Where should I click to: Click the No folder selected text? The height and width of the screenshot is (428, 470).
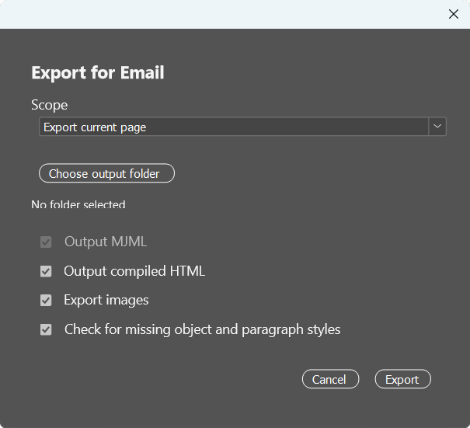click(78, 204)
